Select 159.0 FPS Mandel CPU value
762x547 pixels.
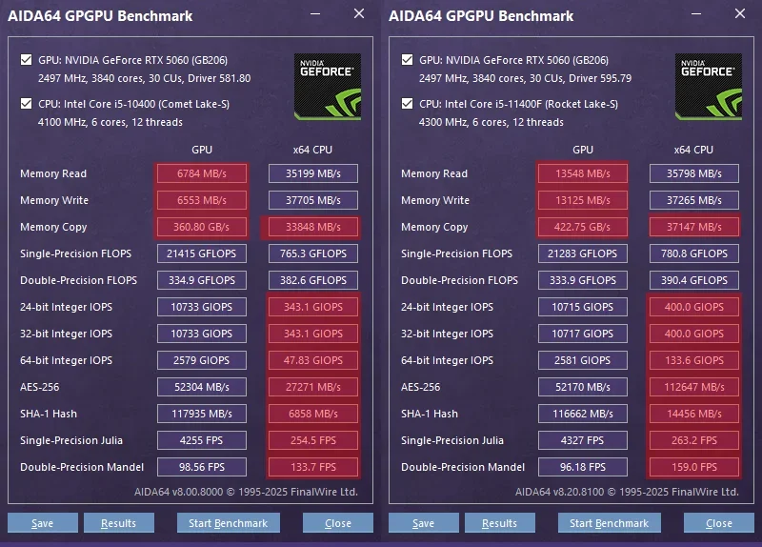(694, 467)
